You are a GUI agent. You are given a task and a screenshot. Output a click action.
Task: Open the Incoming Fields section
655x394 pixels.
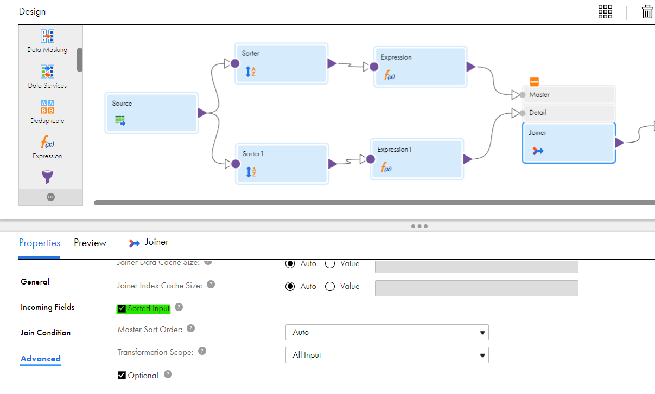coord(48,307)
